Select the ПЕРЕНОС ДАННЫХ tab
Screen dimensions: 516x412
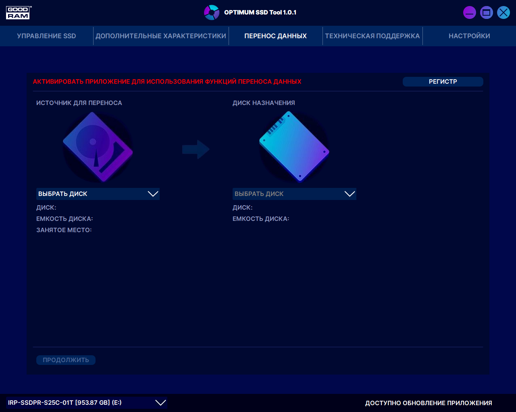click(275, 36)
